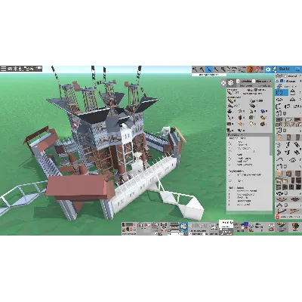
Task: Open the hamburger menu in the top-left corner
Action: click(3, 69)
